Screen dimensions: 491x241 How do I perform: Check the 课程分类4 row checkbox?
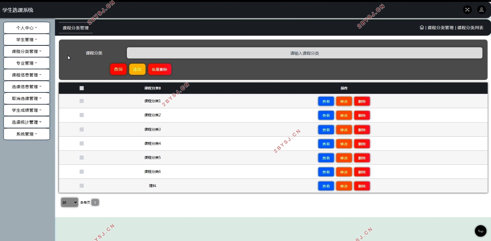pos(82,144)
